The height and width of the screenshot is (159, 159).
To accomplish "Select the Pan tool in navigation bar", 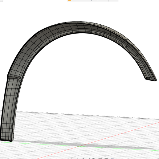I will 84,159.
